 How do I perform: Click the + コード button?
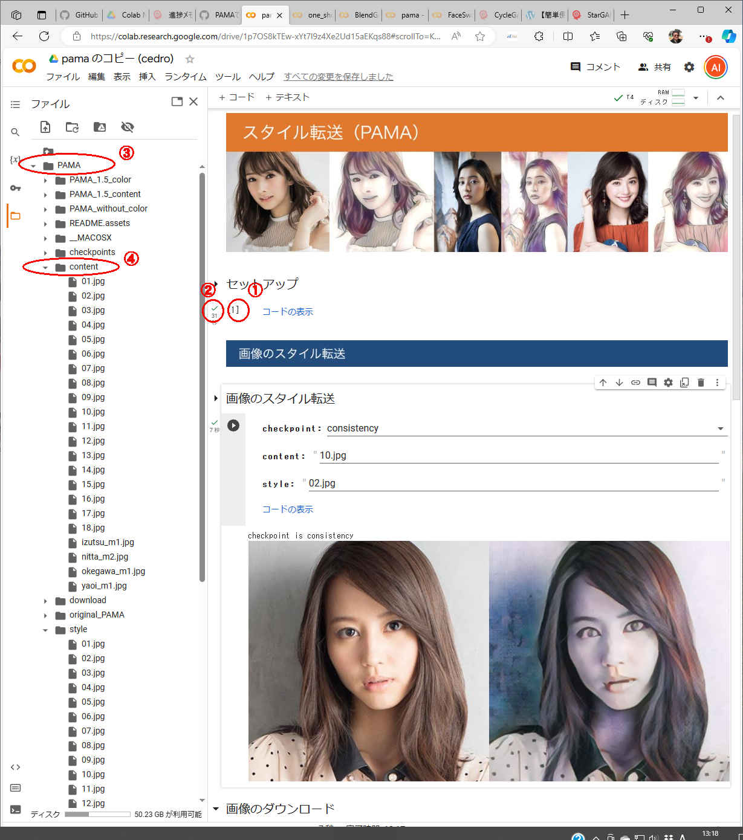point(236,97)
